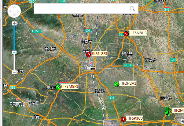Pan the map down with arrow
Screen dimensions: 184x126
click(x=14, y=16)
